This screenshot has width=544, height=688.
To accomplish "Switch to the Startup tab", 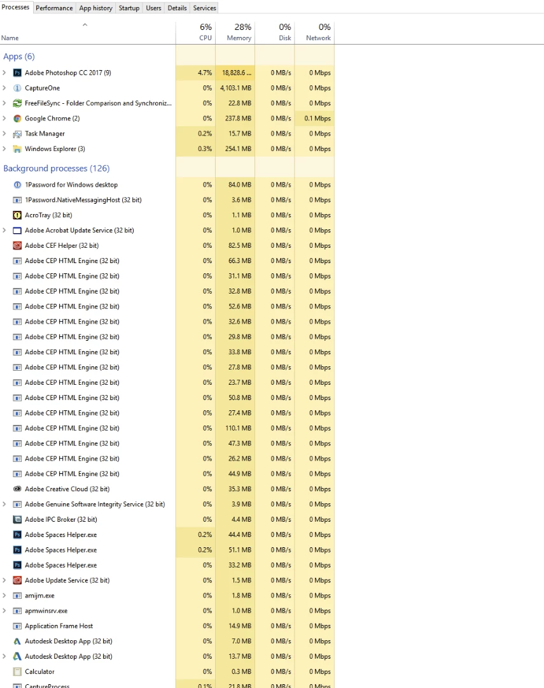I will click(129, 8).
